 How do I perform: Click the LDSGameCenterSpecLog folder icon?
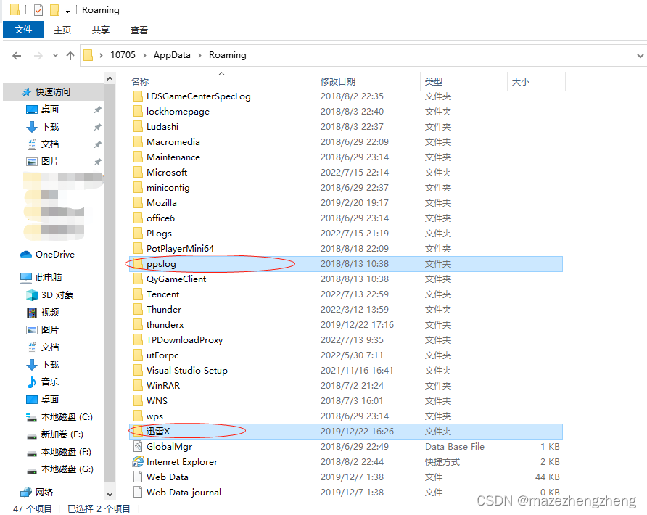pyautogui.click(x=139, y=96)
